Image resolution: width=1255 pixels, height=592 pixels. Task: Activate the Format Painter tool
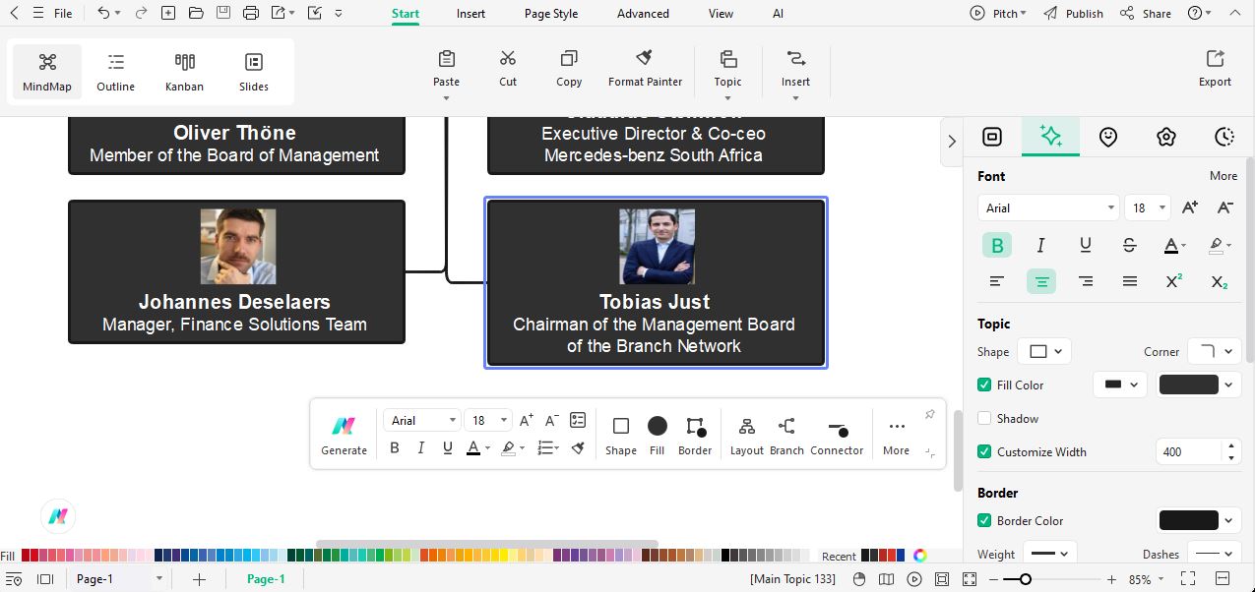point(645,68)
